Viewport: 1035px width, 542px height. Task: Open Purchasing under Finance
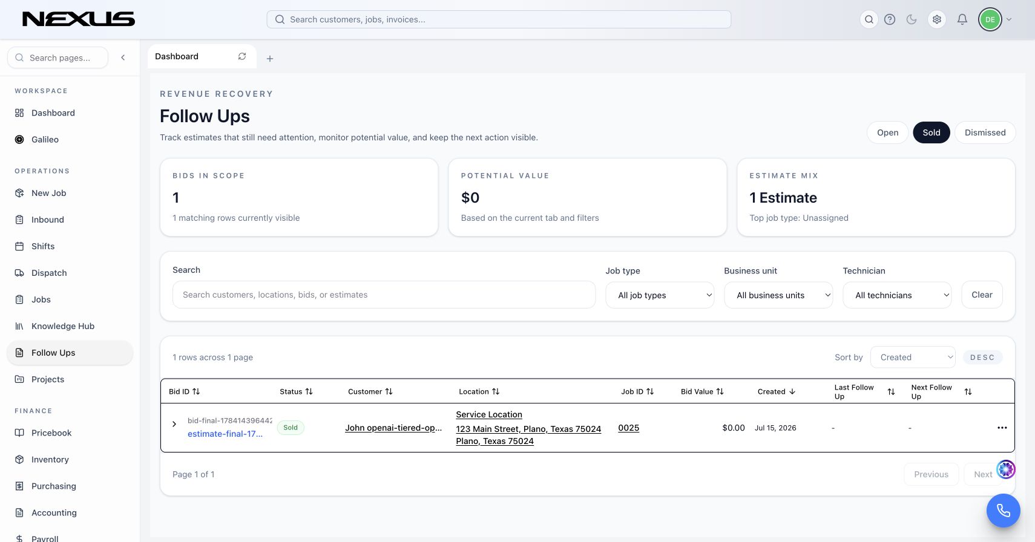pos(70,486)
